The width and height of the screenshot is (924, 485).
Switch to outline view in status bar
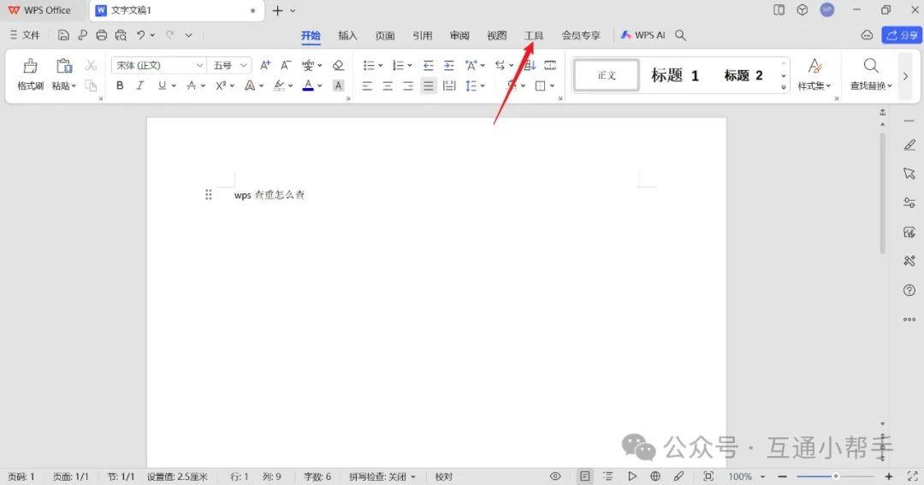tap(608, 476)
